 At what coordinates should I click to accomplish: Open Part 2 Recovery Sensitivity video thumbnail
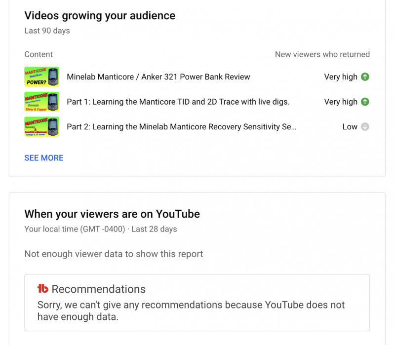tap(42, 127)
